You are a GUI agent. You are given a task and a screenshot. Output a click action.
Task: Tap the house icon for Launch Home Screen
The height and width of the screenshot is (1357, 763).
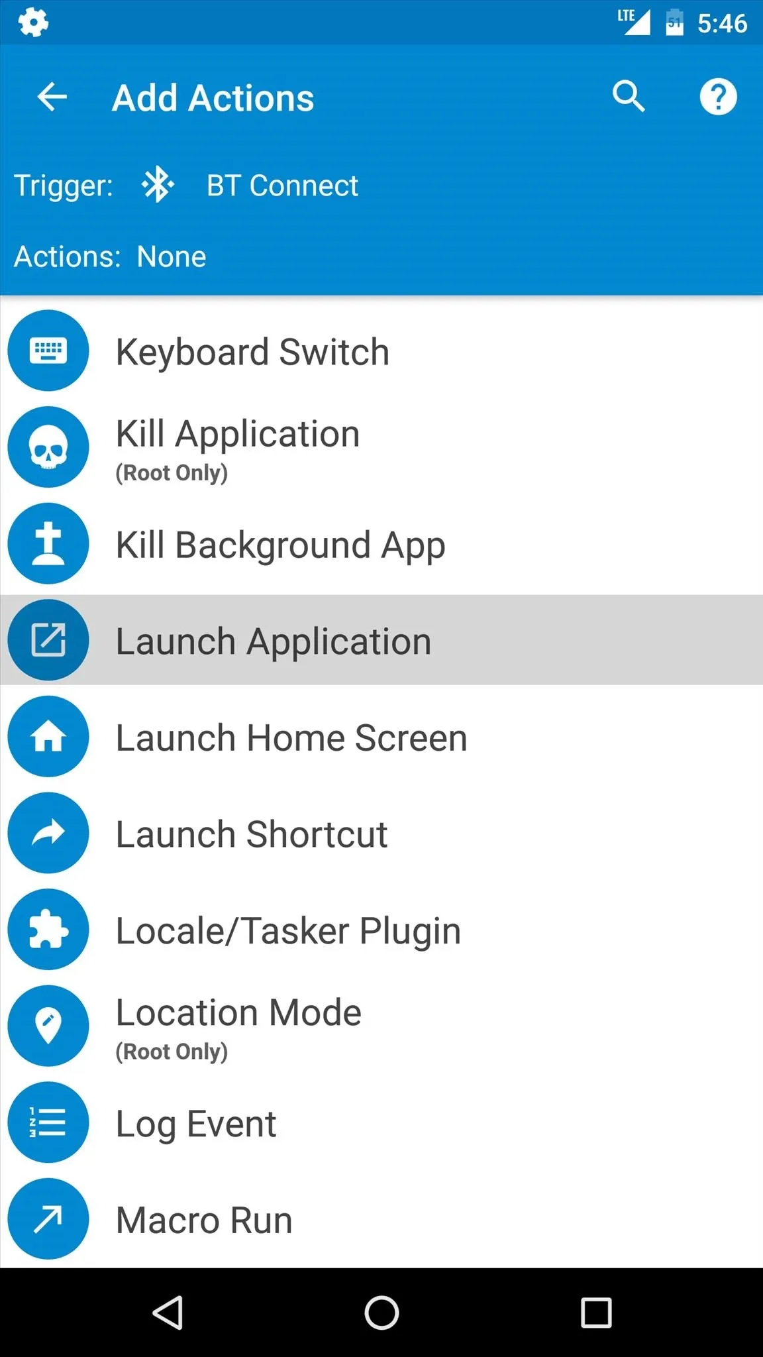pos(48,737)
